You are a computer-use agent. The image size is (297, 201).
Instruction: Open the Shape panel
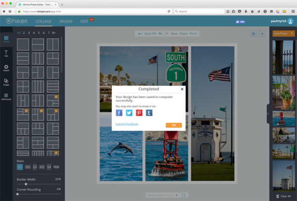[6, 82]
